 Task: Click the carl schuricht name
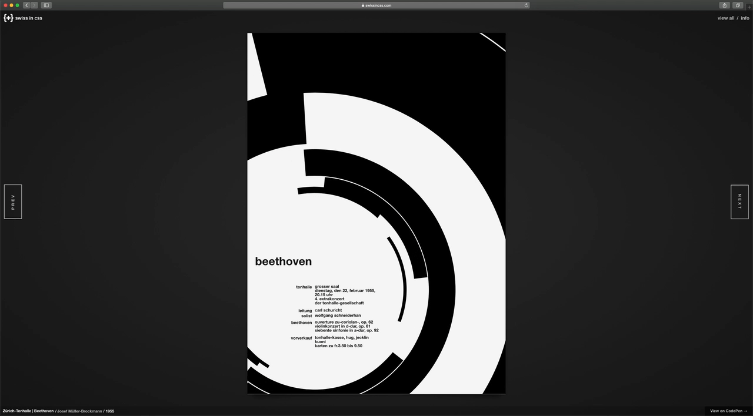328,310
